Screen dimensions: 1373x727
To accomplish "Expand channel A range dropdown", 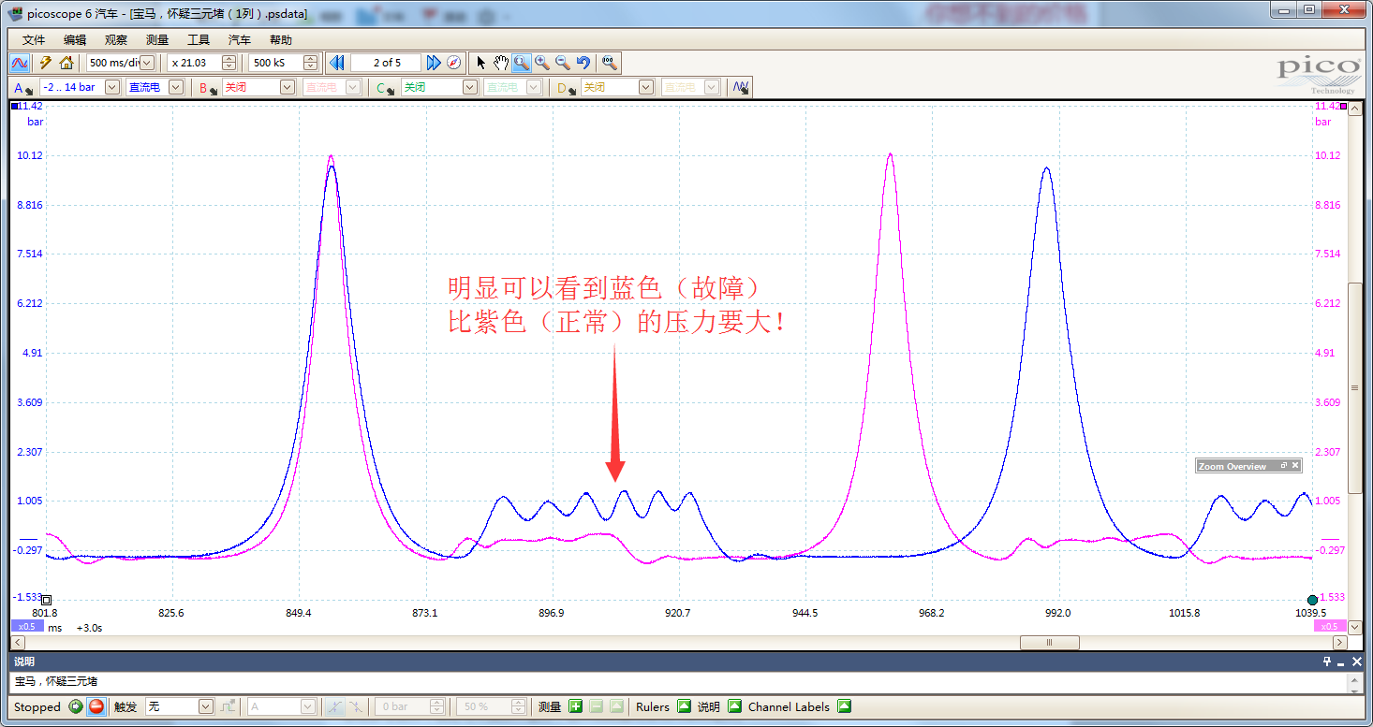I will tap(111, 87).
